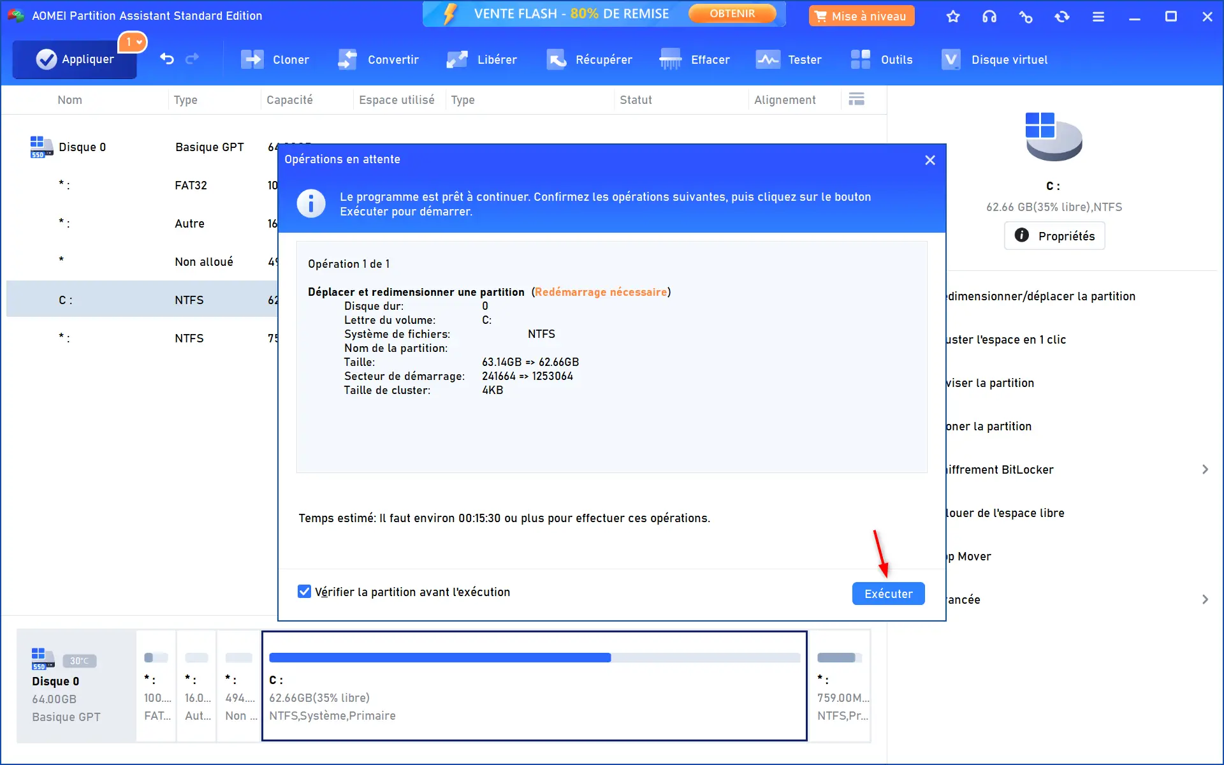Click the Espace utilisé column header

(397, 100)
